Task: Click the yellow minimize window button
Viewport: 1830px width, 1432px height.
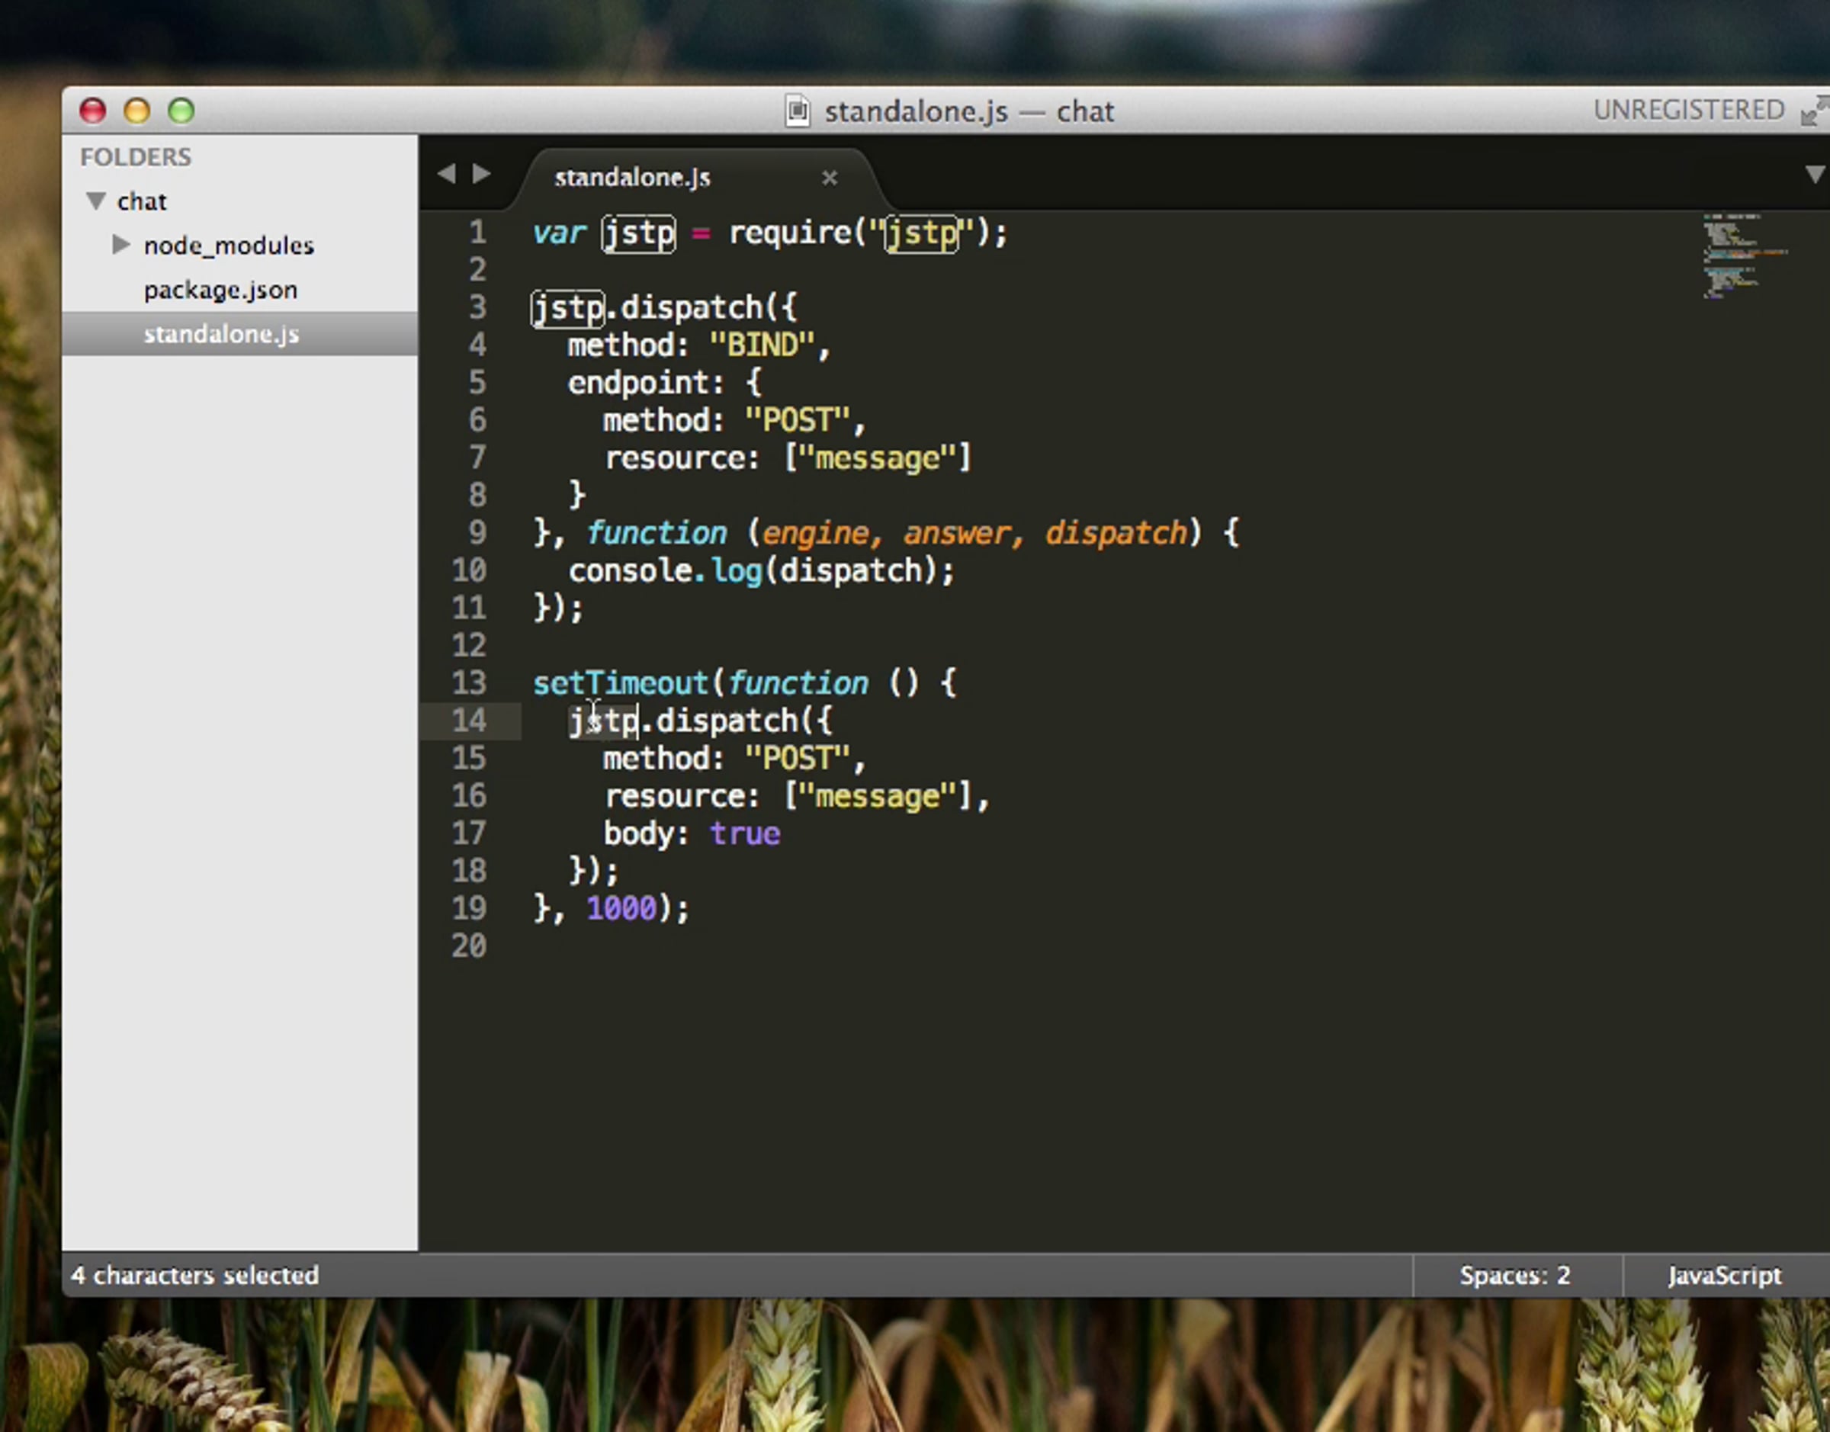Action: coord(136,111)
